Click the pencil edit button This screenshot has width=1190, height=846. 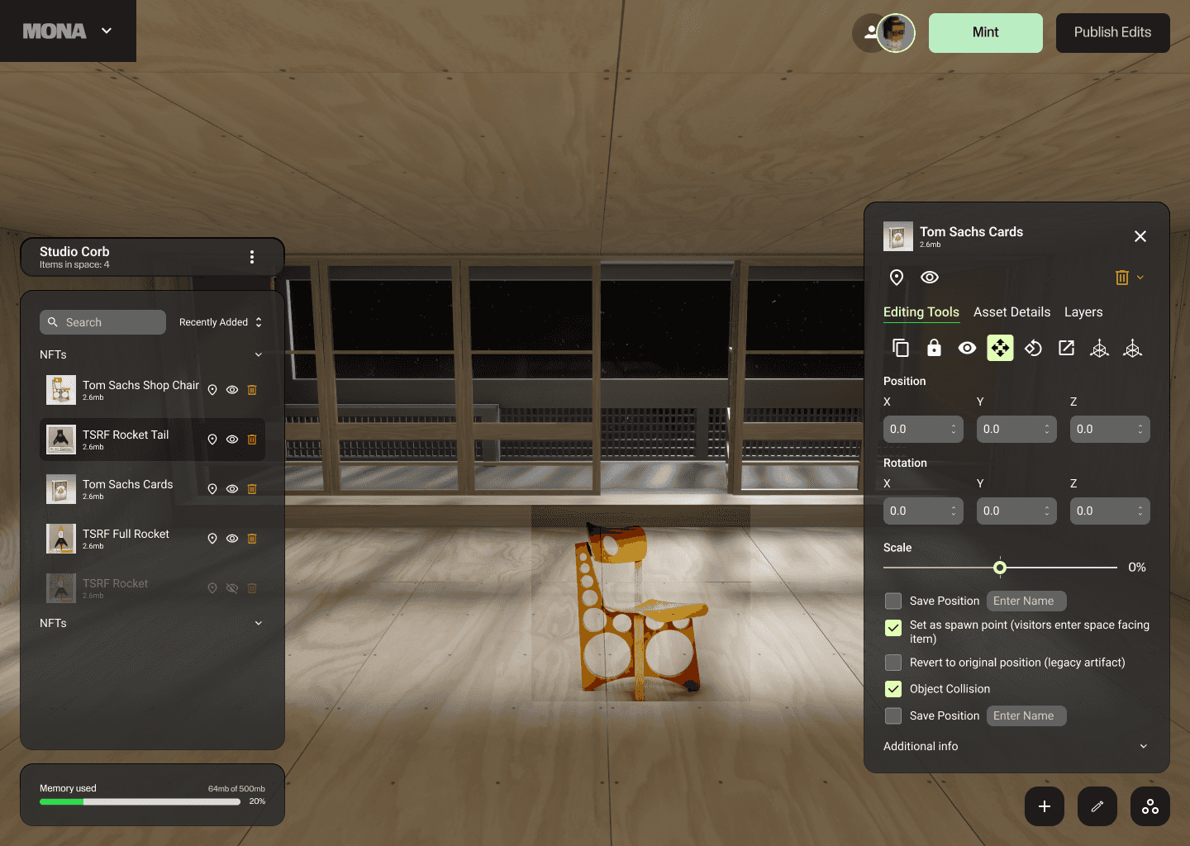click(1097, 806)
